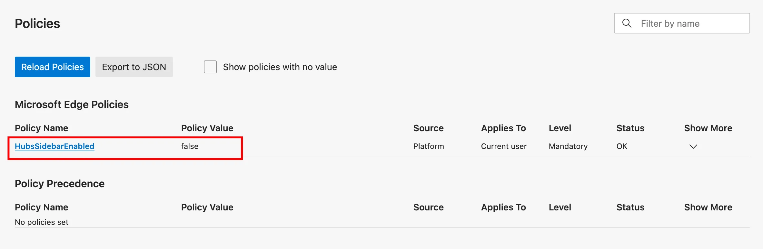This screenshot has width=763, height=249.
Task: Select the 'Platform' source cell
Action: point(429,146)
